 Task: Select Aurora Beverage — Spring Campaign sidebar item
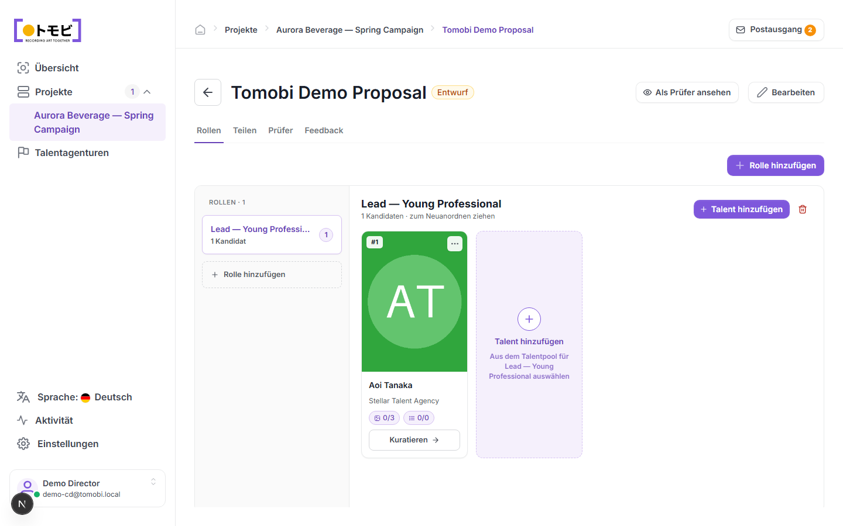[88, 122]
